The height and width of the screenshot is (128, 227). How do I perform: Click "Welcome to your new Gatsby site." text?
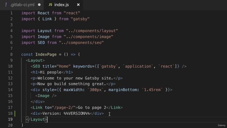click(x=75, y=78)
